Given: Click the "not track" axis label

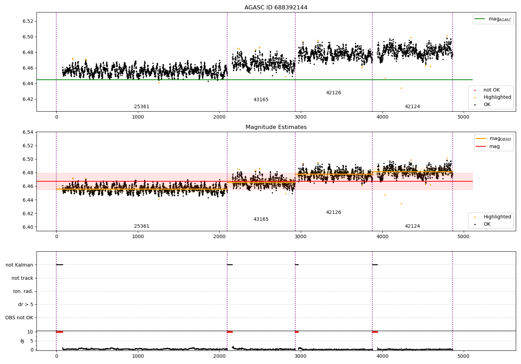Looking at the screenshot, I should [x=22, y=278].
